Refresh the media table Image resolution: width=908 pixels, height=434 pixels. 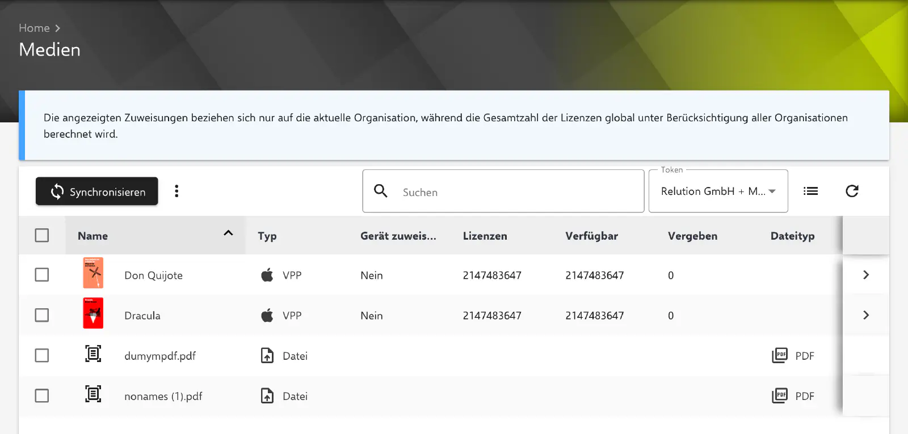(852, 192)
